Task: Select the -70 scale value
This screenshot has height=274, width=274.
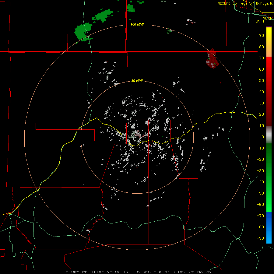Action: [260, 216]
